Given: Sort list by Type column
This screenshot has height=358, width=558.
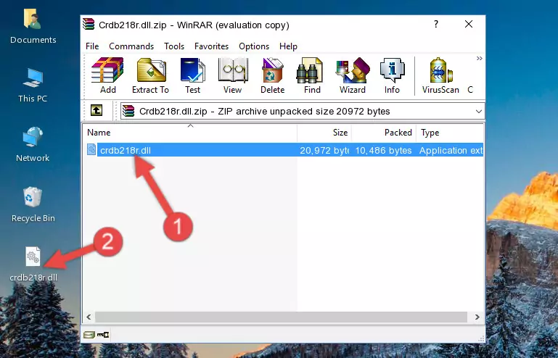Looking at the screenshot, I should (x=450, y=133).
